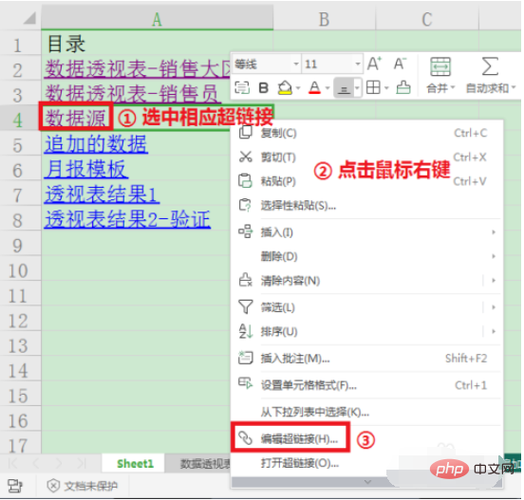Click the edit hyperlink chain icon
524x500 pixels.
pyautogui.click(x=245, y=438)
